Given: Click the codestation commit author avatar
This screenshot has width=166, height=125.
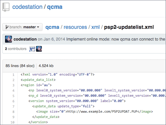Looking at the screenshot, I should point(8,39).
